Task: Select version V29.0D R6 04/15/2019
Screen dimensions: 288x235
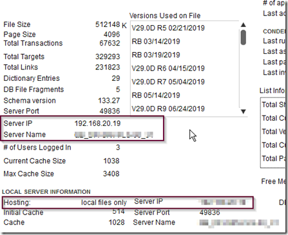Action: 168,69
